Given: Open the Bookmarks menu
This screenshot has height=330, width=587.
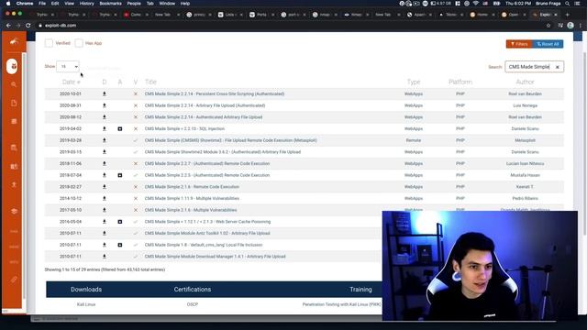Looking at the screenshot, I should [110, 4].
